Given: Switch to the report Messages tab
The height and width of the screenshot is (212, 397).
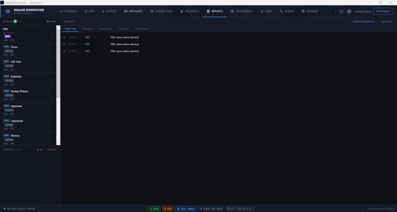Looking at the screenshot, I should click(x=87, y=29).
